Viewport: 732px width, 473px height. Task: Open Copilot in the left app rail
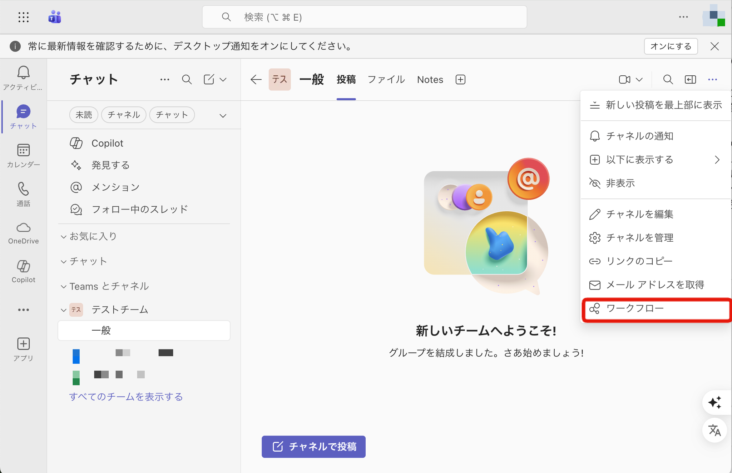pyautogui.click(x=23, y=266)
